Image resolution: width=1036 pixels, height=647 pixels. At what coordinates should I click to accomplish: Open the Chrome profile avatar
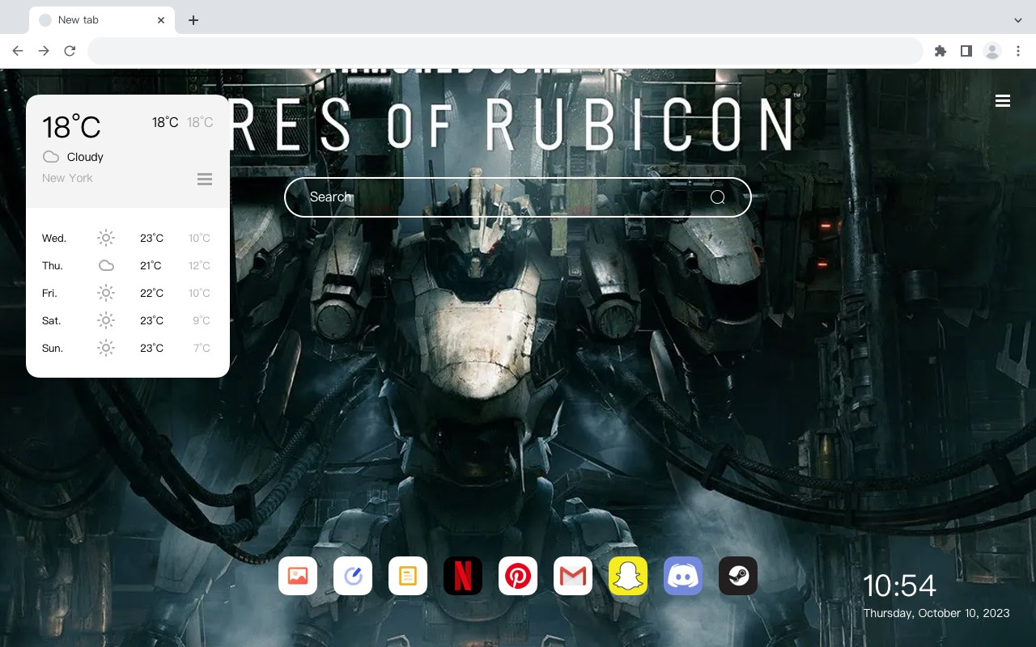point(992,51)
